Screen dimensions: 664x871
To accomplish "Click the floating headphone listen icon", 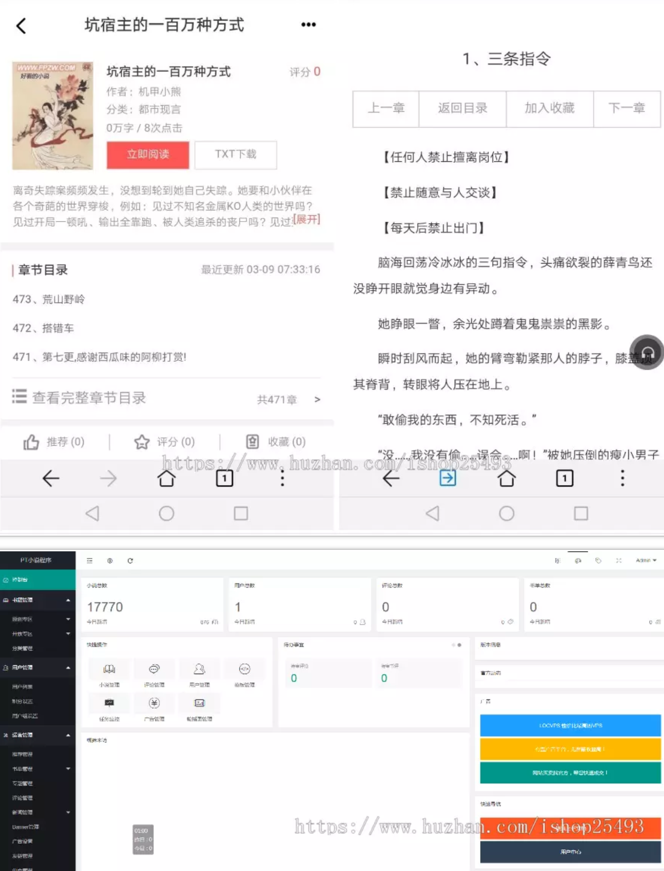I will (647, 353).
